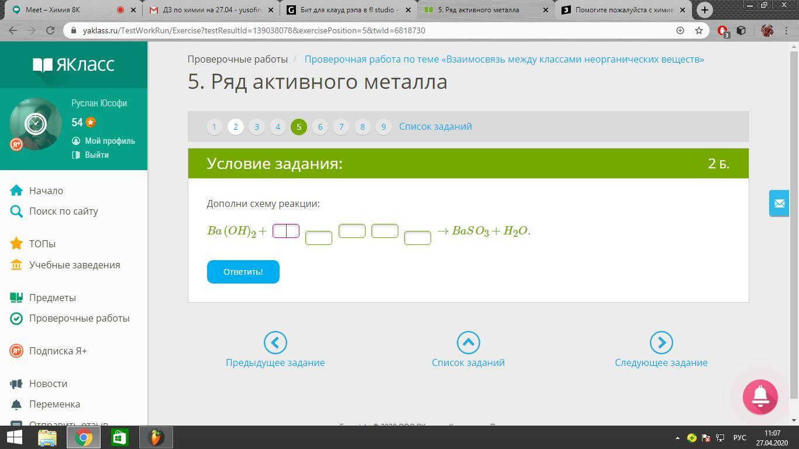
Task: Click the first formula input box
Action: coord(285,231)
